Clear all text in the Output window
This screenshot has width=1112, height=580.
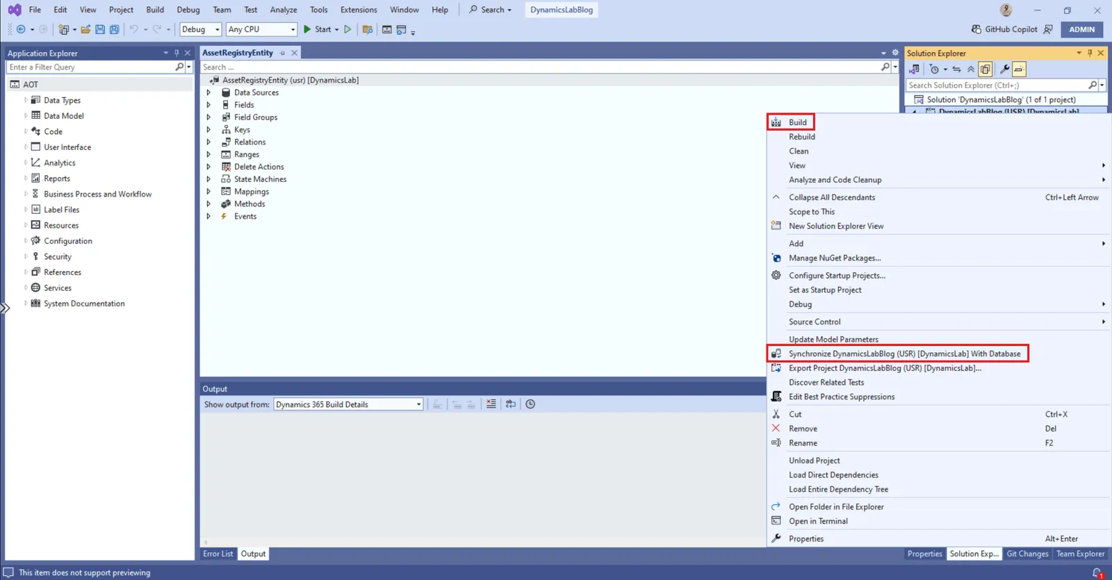[x=491, y=404]
